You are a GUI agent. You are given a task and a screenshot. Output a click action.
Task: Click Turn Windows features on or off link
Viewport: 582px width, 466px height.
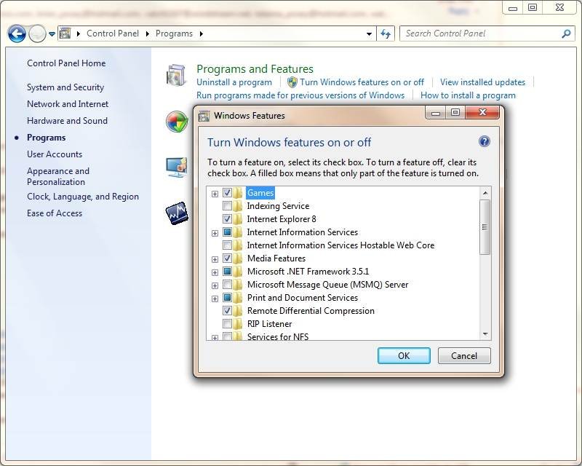click(362, 82)
